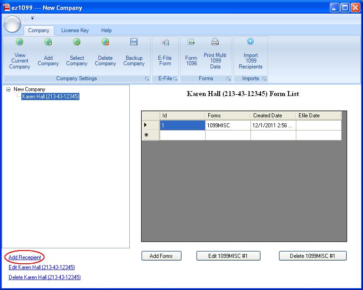Select Karen Hall (213-43-12345) in tree
The height and width of the screenshot is (290, 363).
pyautogui.click(x=50, y=97)
